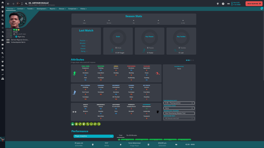Click the FM logo menu icon
The height and width of the screenshot is (148, 264).
coord(228,4)
